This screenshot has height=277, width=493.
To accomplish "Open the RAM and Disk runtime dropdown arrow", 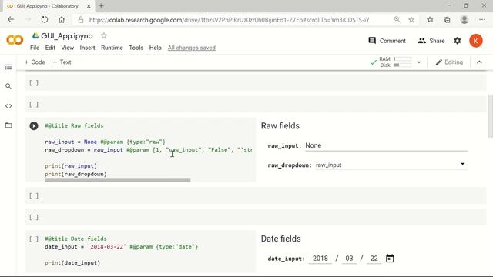I will (x=419, y=62).
